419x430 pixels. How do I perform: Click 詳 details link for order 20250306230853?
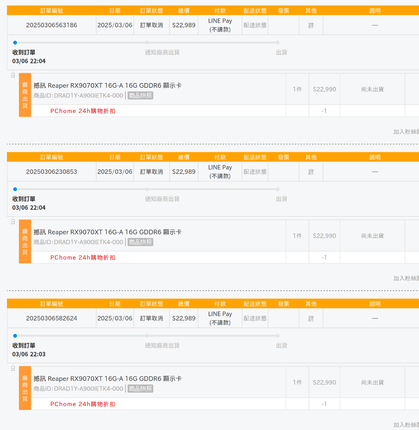click(311, 172)
